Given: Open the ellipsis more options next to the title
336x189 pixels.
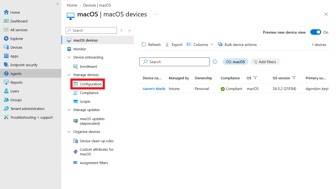Looking at the screenshot, I should (x=156, y=14).
